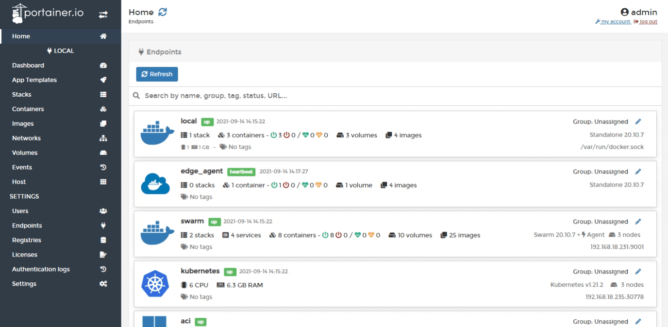Viewport: 668px width, 327px height.
Task: Click the Dashboard gauge icon
Action: click(103, 65)
